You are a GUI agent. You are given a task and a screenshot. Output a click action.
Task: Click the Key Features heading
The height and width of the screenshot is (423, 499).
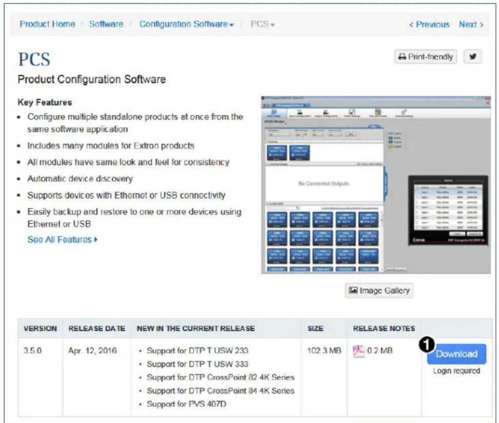click(x=45, y=102)
